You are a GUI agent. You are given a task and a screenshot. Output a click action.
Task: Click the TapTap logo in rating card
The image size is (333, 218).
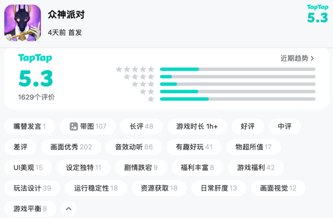point(35,58)
